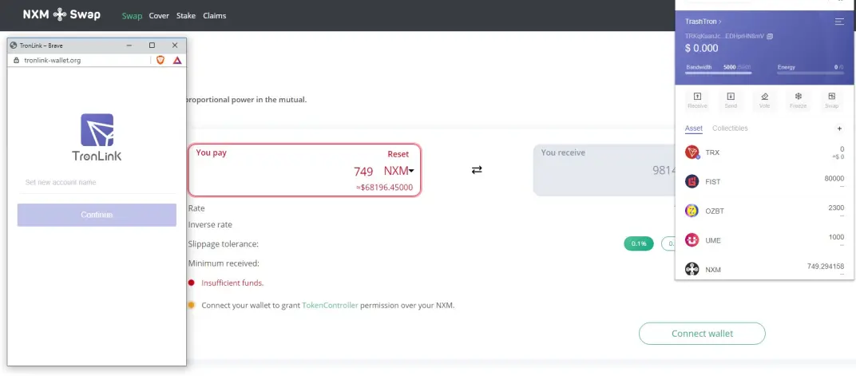The height and width of the screenshot is (376, 856).
Task: Open the NXM currency dropdown in You pay
Action: (x=399, y=172)
